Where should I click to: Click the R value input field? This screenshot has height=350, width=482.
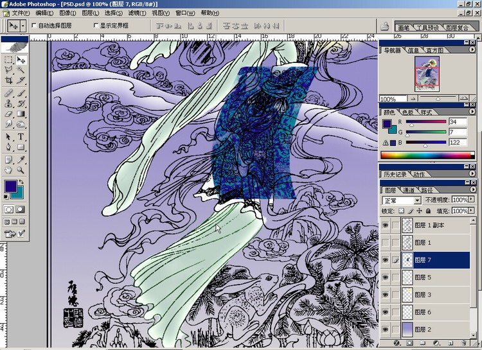click(458, 121)
